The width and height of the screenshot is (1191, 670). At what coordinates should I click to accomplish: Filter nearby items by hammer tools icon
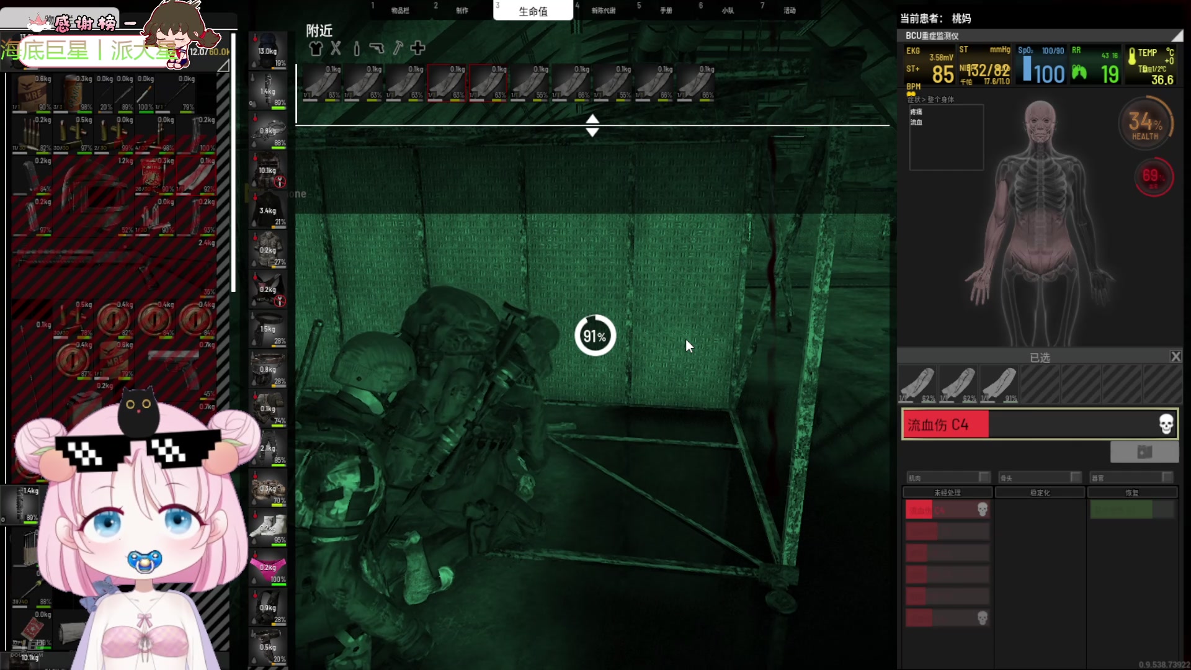point(398,48)
